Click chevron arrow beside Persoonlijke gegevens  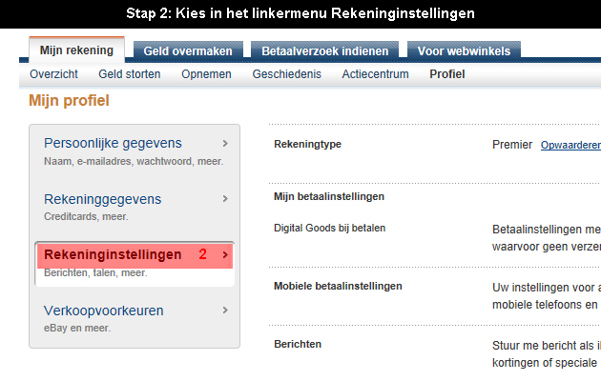[225, 144]
